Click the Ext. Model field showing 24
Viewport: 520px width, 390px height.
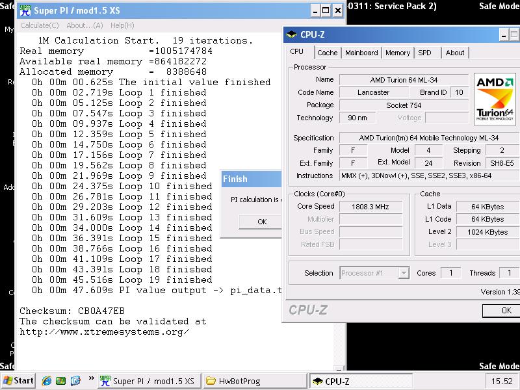[428, 163]
